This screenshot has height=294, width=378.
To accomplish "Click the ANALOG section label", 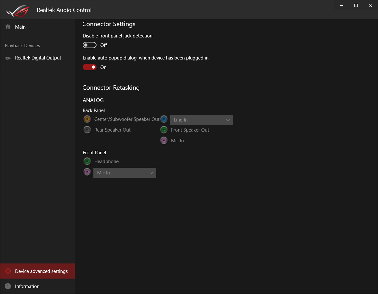I will click(x=93, y=100).
